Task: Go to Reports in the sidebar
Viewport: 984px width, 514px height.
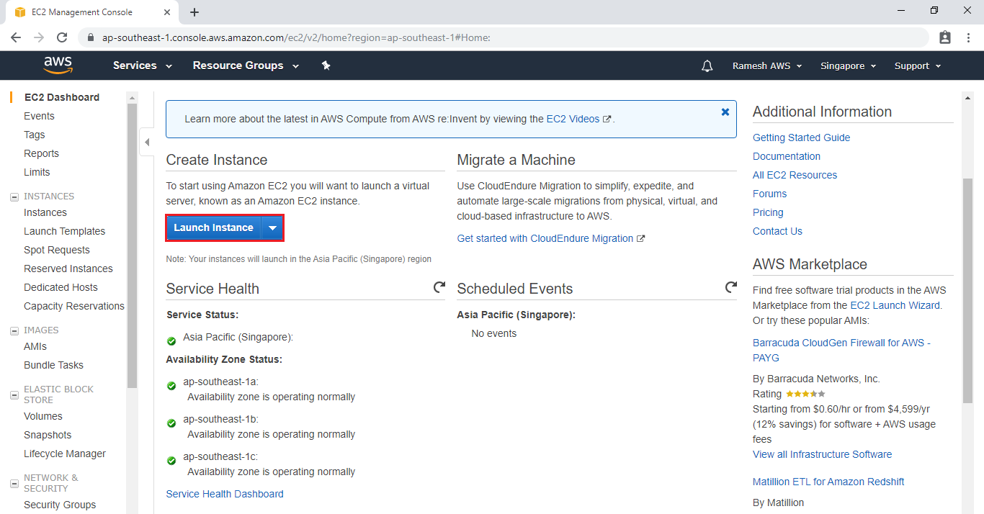Action: 42,153
